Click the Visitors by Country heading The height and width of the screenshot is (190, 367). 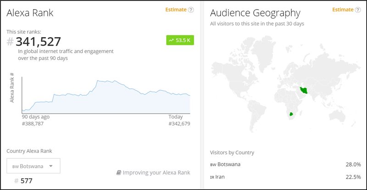tap(232, 152)
